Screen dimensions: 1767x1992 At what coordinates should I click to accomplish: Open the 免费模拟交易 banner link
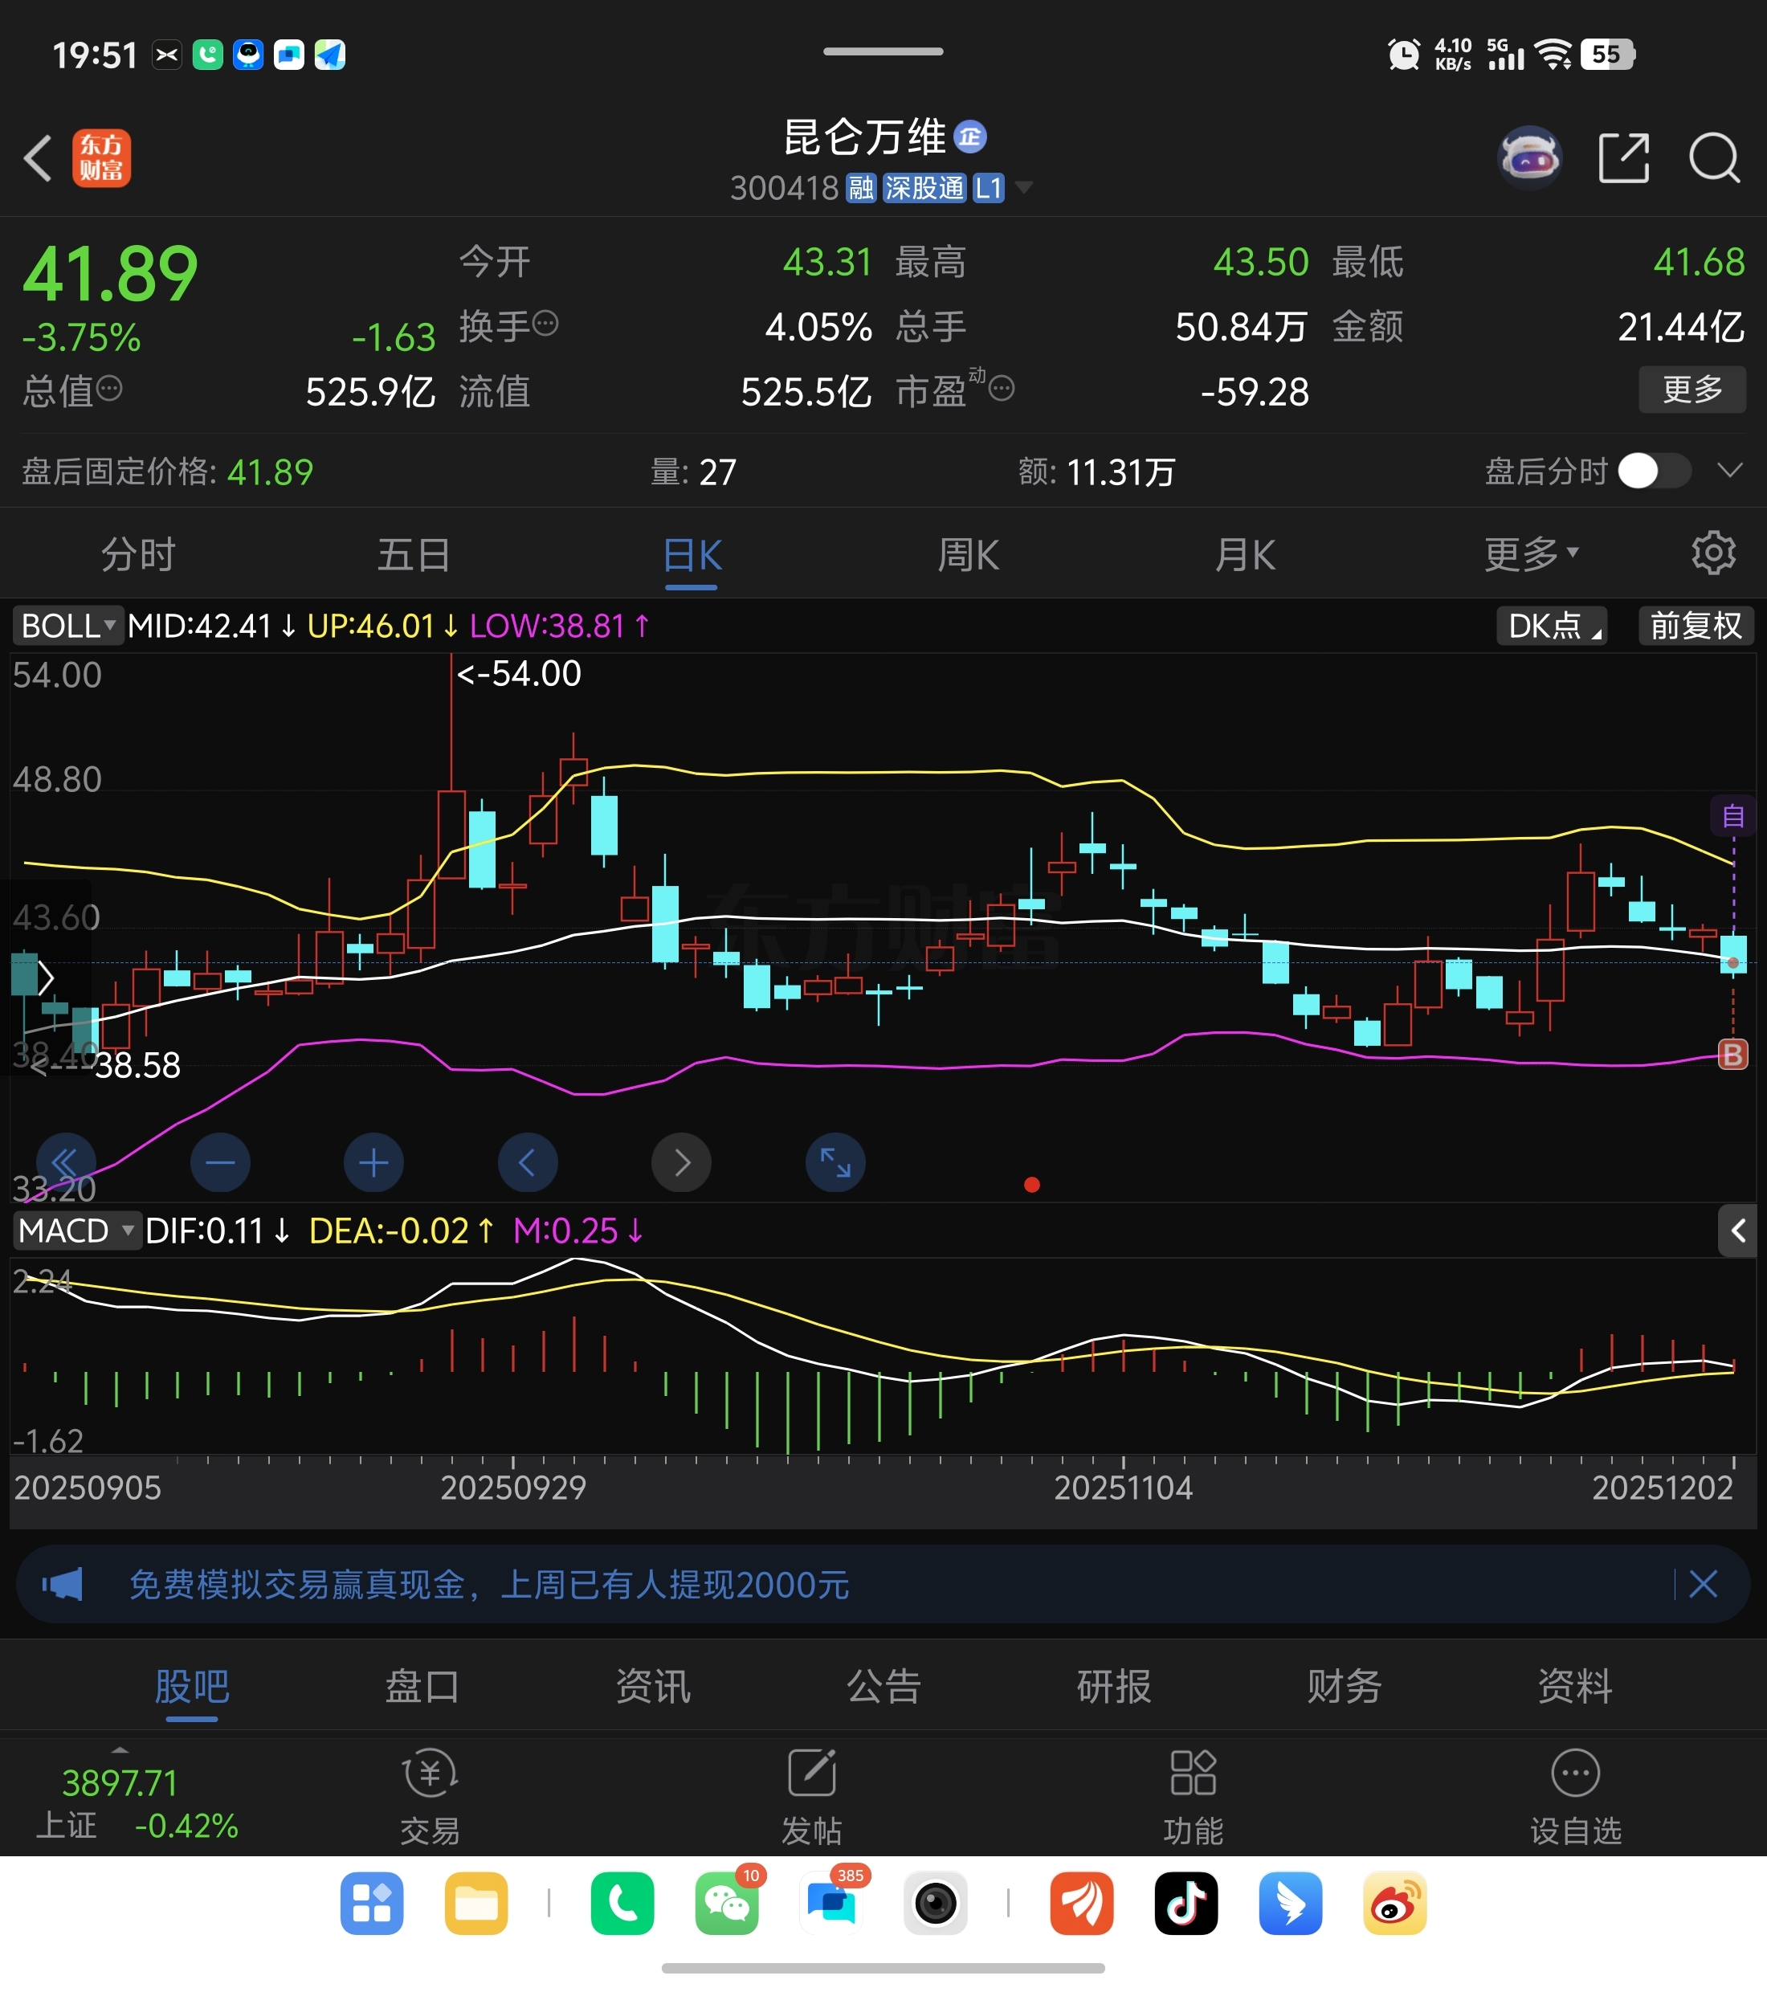489,1585
